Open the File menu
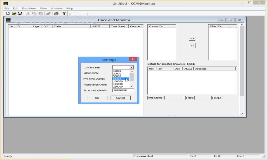Screen dimensions: 268x160 coord(7,8)
